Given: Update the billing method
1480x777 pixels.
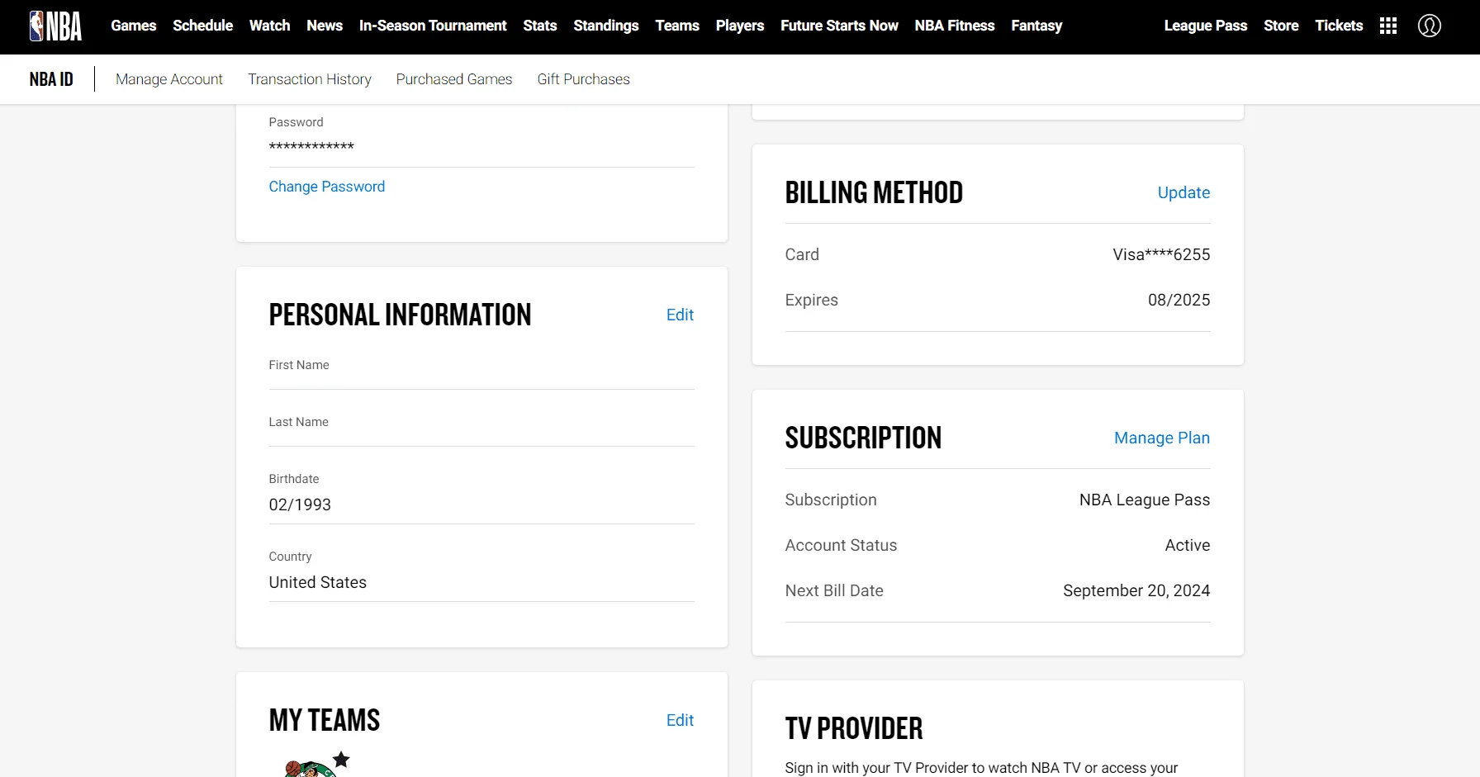Looking at the screenshot, I should click(x=1184, y=192).
